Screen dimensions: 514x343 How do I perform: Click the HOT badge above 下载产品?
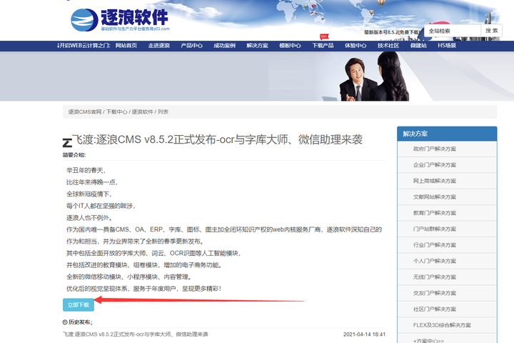(324, 36)
